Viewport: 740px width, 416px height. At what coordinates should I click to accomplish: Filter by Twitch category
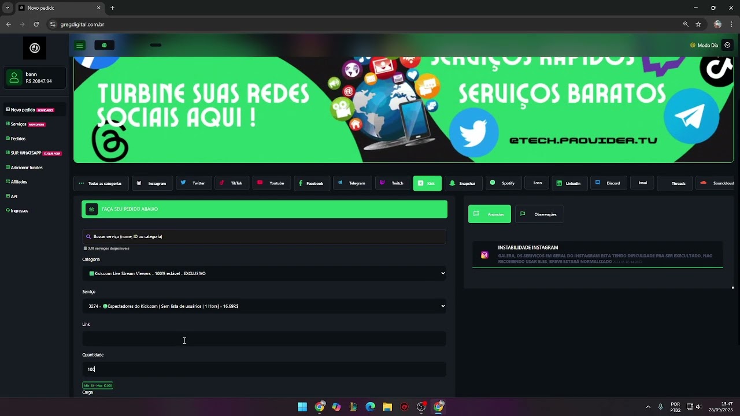[x=392, y=183]
